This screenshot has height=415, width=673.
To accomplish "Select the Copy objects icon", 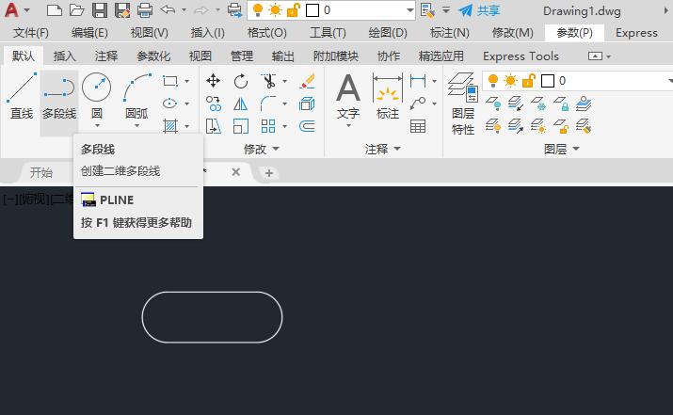I will tap(214, 104).
